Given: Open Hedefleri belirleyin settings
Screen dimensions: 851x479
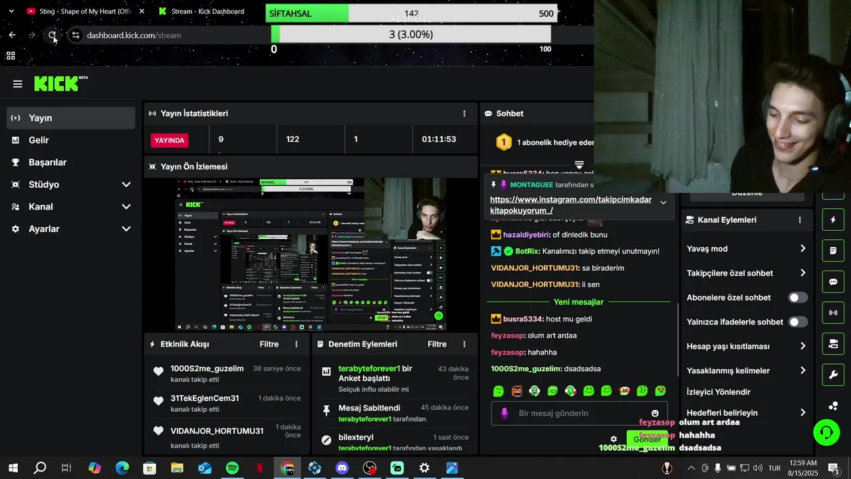Looking at the screenshot, I should 747,412.
